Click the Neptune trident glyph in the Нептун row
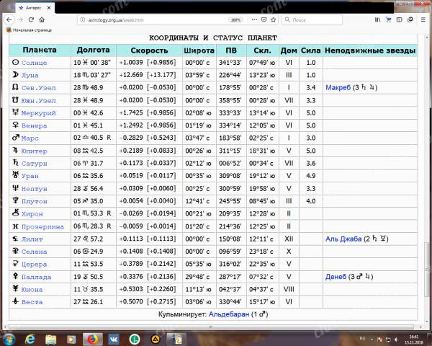Image resolution: width=432 pixels, height=346 pixels. click(15, 188)
